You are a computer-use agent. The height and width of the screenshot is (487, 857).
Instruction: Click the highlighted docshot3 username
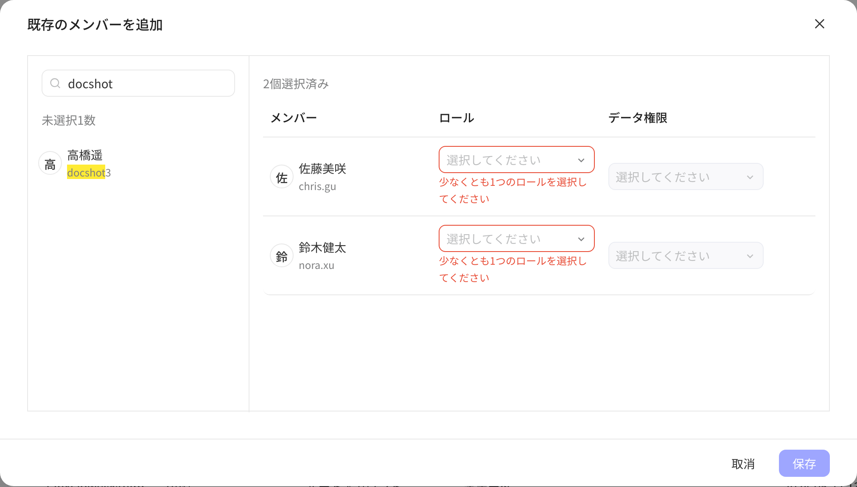(x=89, y=173)
